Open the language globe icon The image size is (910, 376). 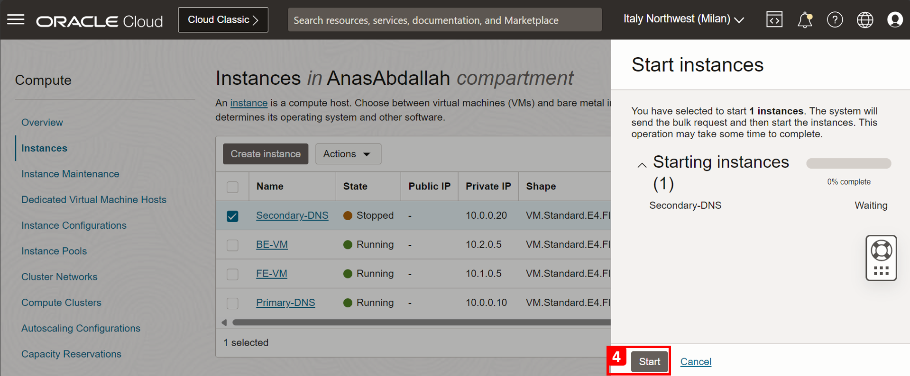point(865,20)
